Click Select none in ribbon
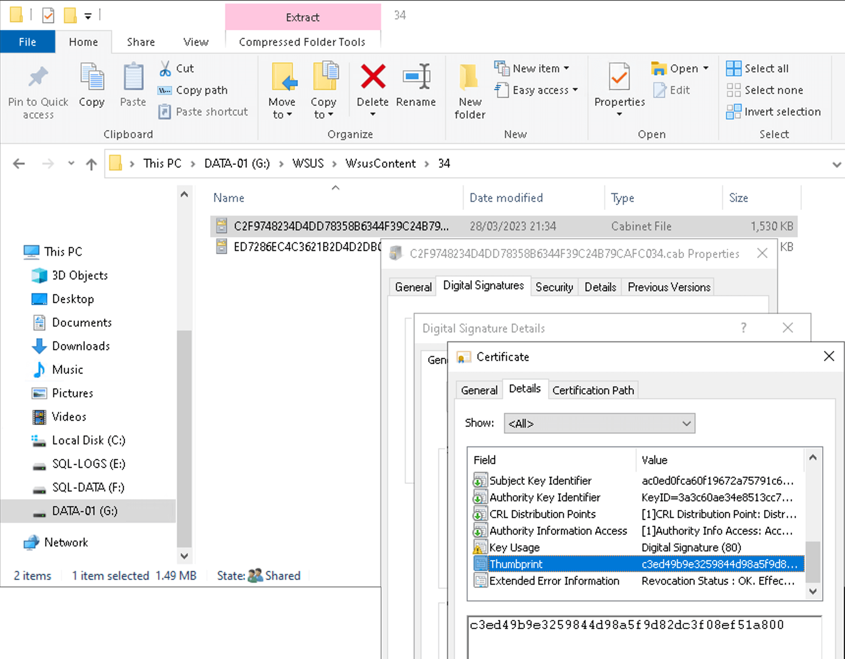 click(x=764, y=90)
